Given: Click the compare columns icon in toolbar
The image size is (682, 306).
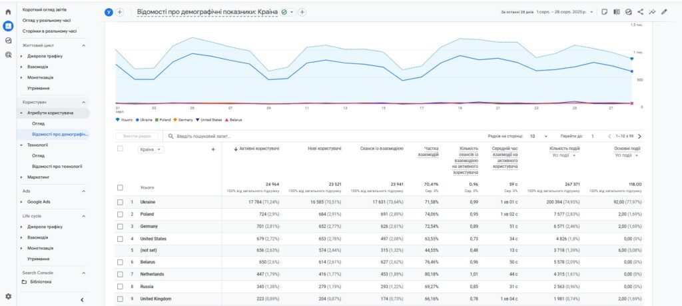Looking at the screenshot, I should (x=616, y=12).
